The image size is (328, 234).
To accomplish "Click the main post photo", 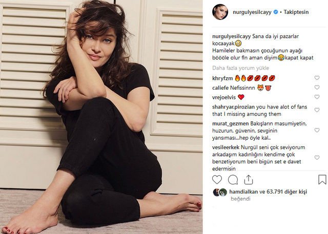I will (101, 117).
